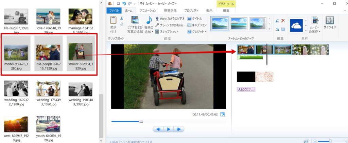This screenshot has width=348, height=143.
Task: Open the クレジット dropdown arrow
Action: (x=206, y=32)
